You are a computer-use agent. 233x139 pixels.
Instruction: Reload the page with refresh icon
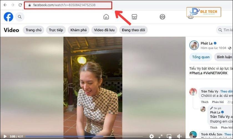tap(20, 5)
